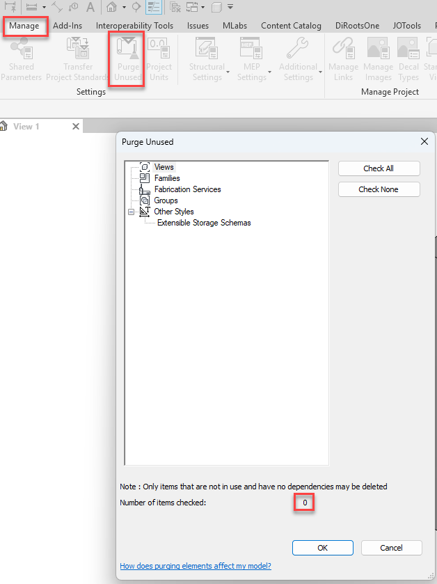Switch to the Add-Ins tab
Viewport: 437px width, 584px height.
click(x=67, y=26)
